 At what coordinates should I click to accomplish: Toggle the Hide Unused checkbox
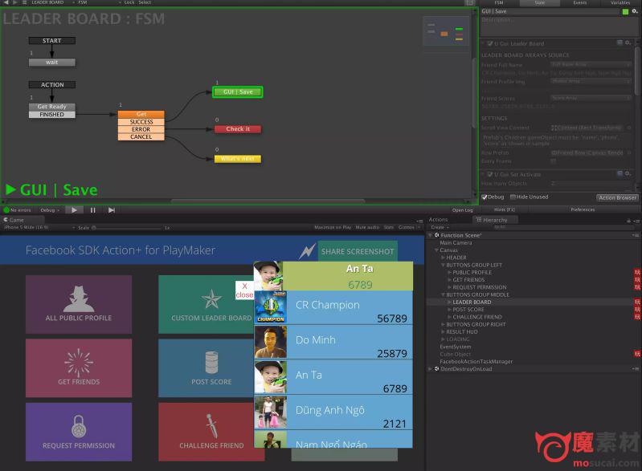pyautogui.click(x=513, y=197)
